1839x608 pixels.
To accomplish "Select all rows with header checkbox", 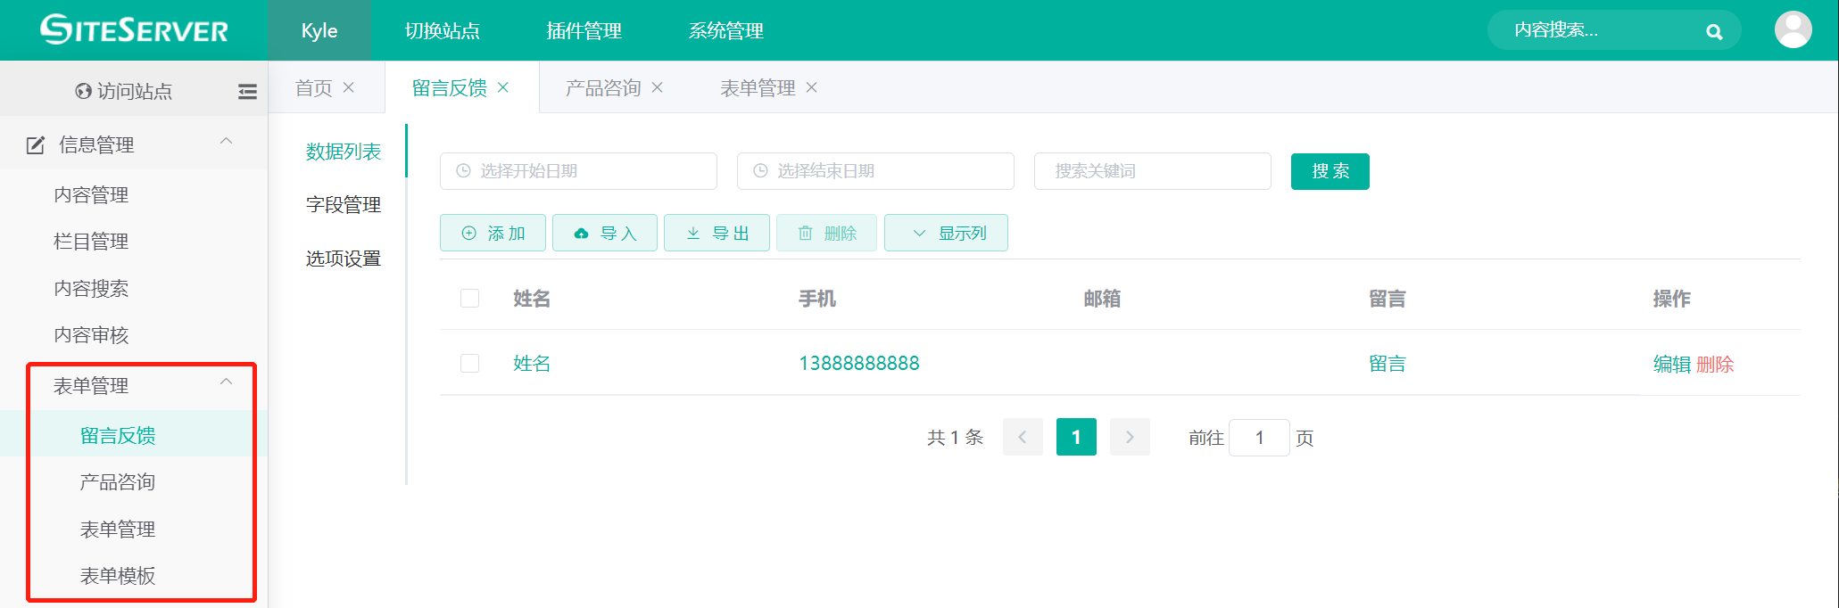I will tap(469, 298).
